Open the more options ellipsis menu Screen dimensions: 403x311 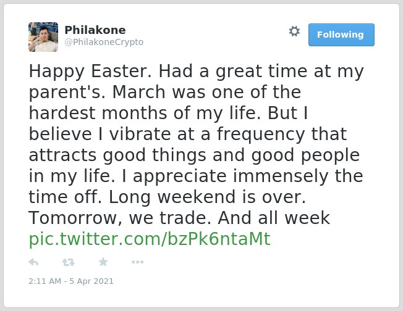click(137, 262)
